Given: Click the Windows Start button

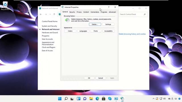Looking at the screenshot, I should 60,99.
